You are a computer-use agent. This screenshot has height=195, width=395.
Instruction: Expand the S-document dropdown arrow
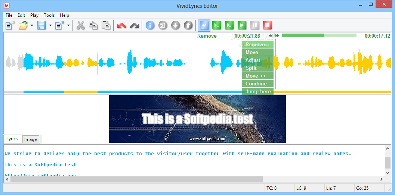pyautogui.click(x=68, y=25)
